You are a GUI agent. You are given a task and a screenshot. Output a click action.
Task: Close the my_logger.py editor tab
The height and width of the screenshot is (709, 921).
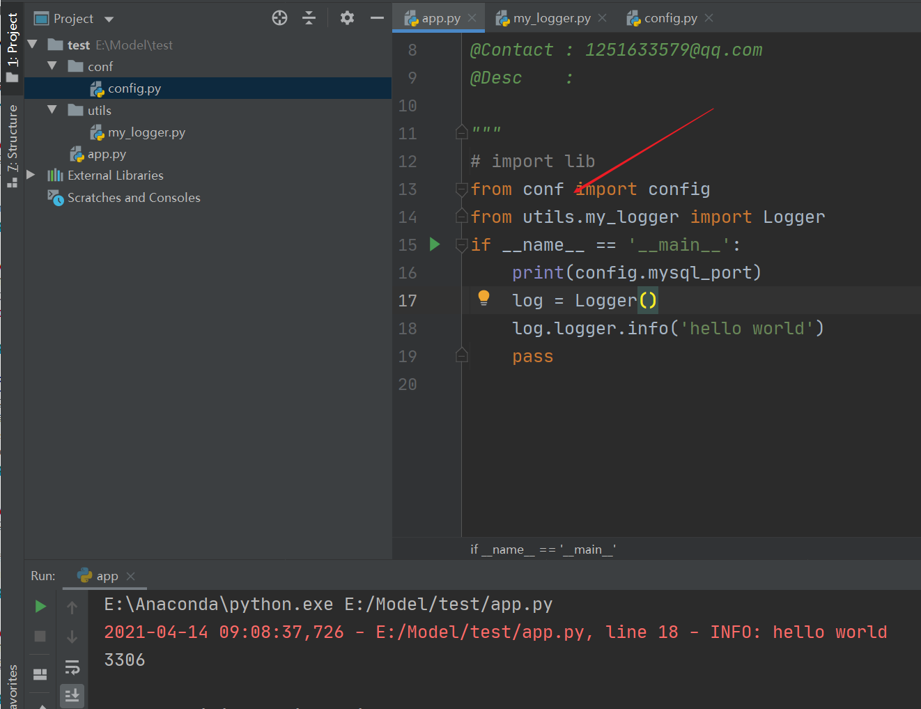tap(603, 18)
